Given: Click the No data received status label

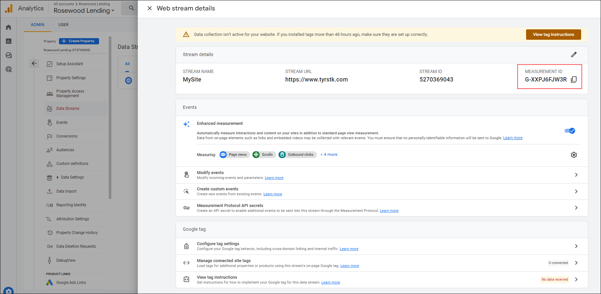Looking at the screenshot, I should [x=555, y=279].
